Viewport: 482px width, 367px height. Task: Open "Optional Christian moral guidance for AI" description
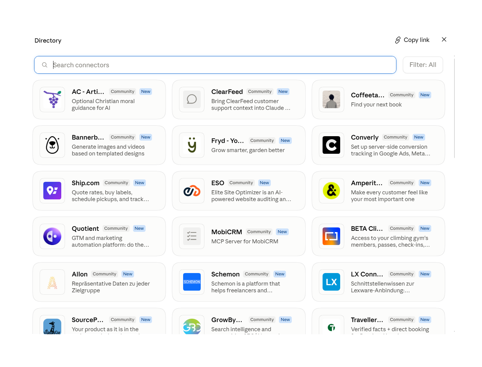[x=103, y=104]
